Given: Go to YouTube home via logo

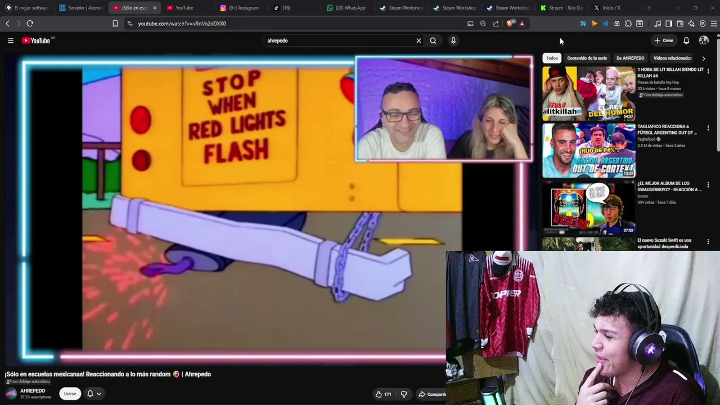Looking at the screenshot, I should (x=36, y=40).
